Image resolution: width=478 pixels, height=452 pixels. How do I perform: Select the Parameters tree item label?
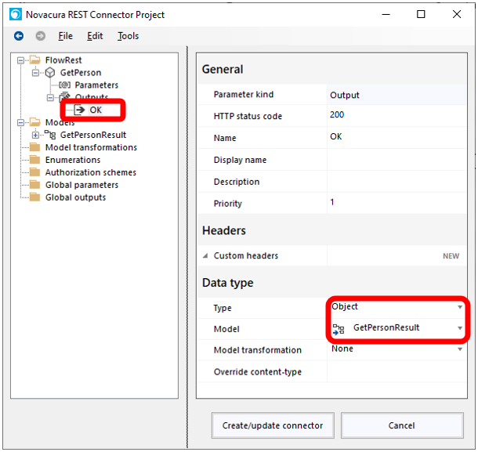tap(96, 85)
